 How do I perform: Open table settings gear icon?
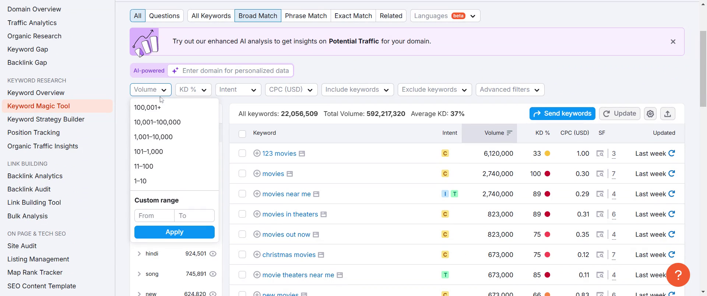[x=650, y=114]
